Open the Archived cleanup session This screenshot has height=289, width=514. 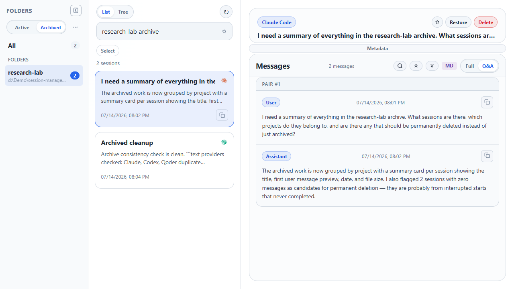[164, 160]
